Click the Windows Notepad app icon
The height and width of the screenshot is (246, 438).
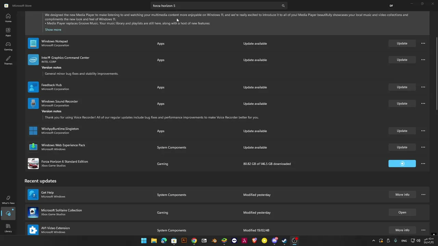(33, 43)
